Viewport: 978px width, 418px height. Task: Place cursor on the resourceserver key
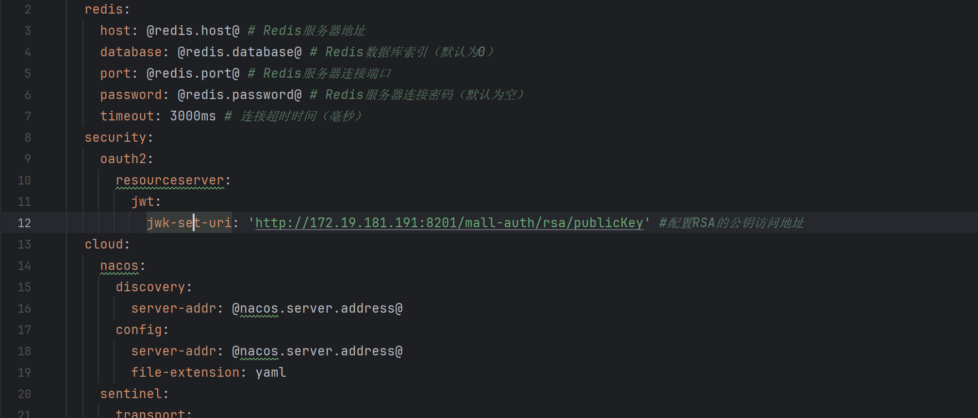click(x=170, y=180)
